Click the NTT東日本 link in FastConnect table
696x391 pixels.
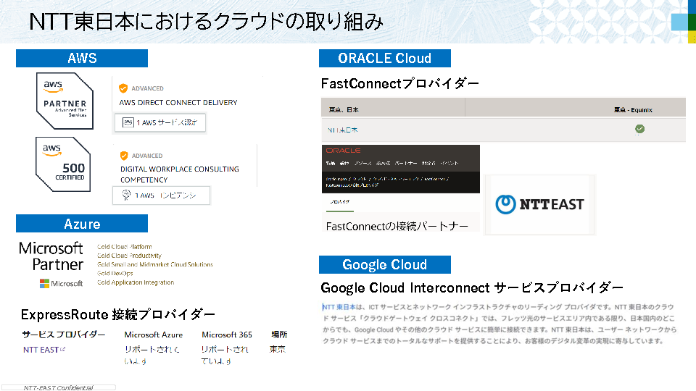pyautogui.click(x=343, y=130)
